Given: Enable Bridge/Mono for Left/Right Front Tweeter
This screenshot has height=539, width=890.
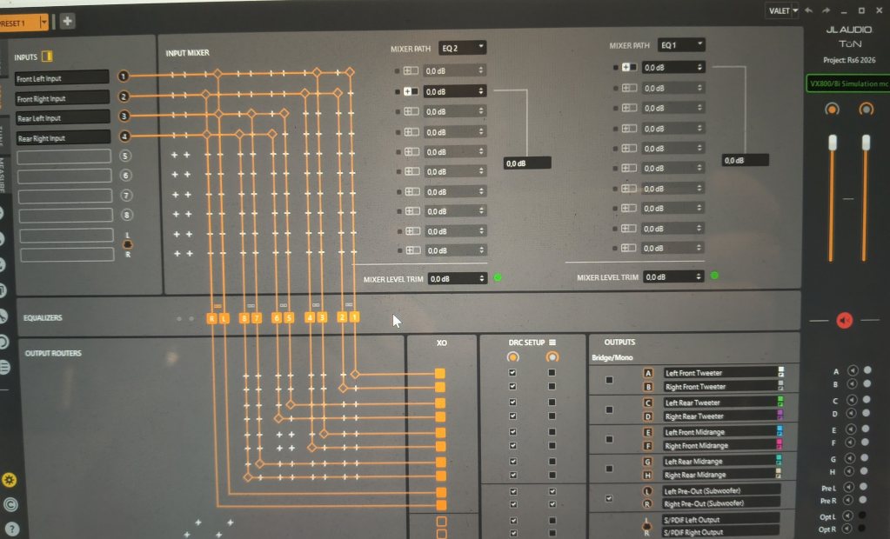Looking at the screenshot, I should click(609, 380).
